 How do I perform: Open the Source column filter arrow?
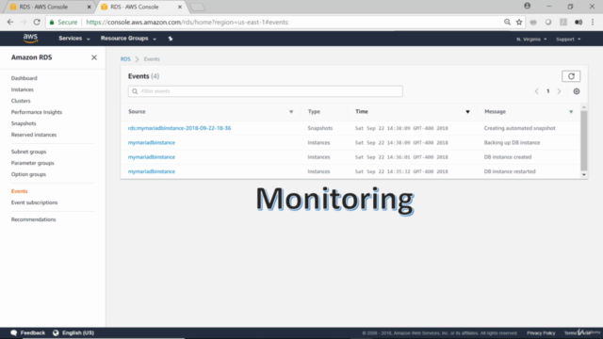coord(291,112)
